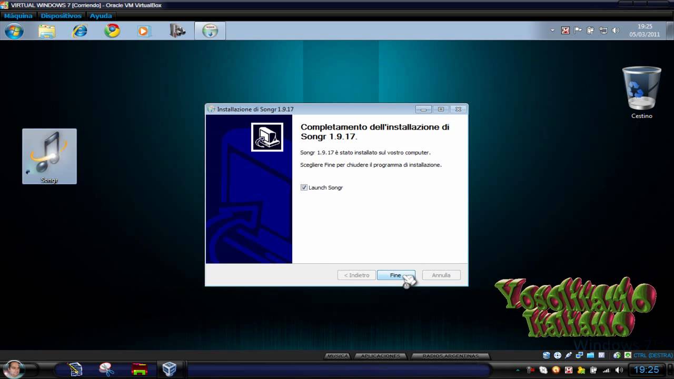Launch Google Chrome from the guest taskbar
Viewport: 674px width, 379px height.
112,31
